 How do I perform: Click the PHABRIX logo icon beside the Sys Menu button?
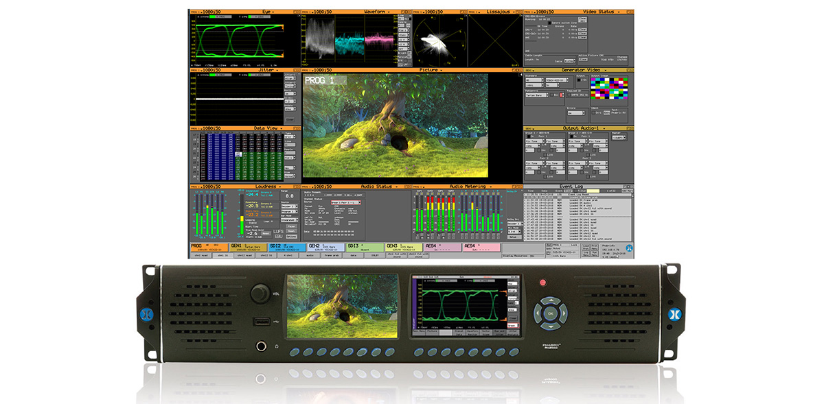[630, 249]
